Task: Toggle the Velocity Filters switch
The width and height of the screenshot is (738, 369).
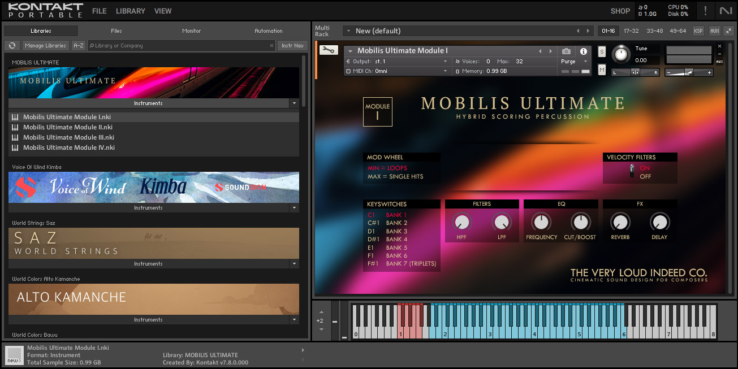Action: [632, 171]
